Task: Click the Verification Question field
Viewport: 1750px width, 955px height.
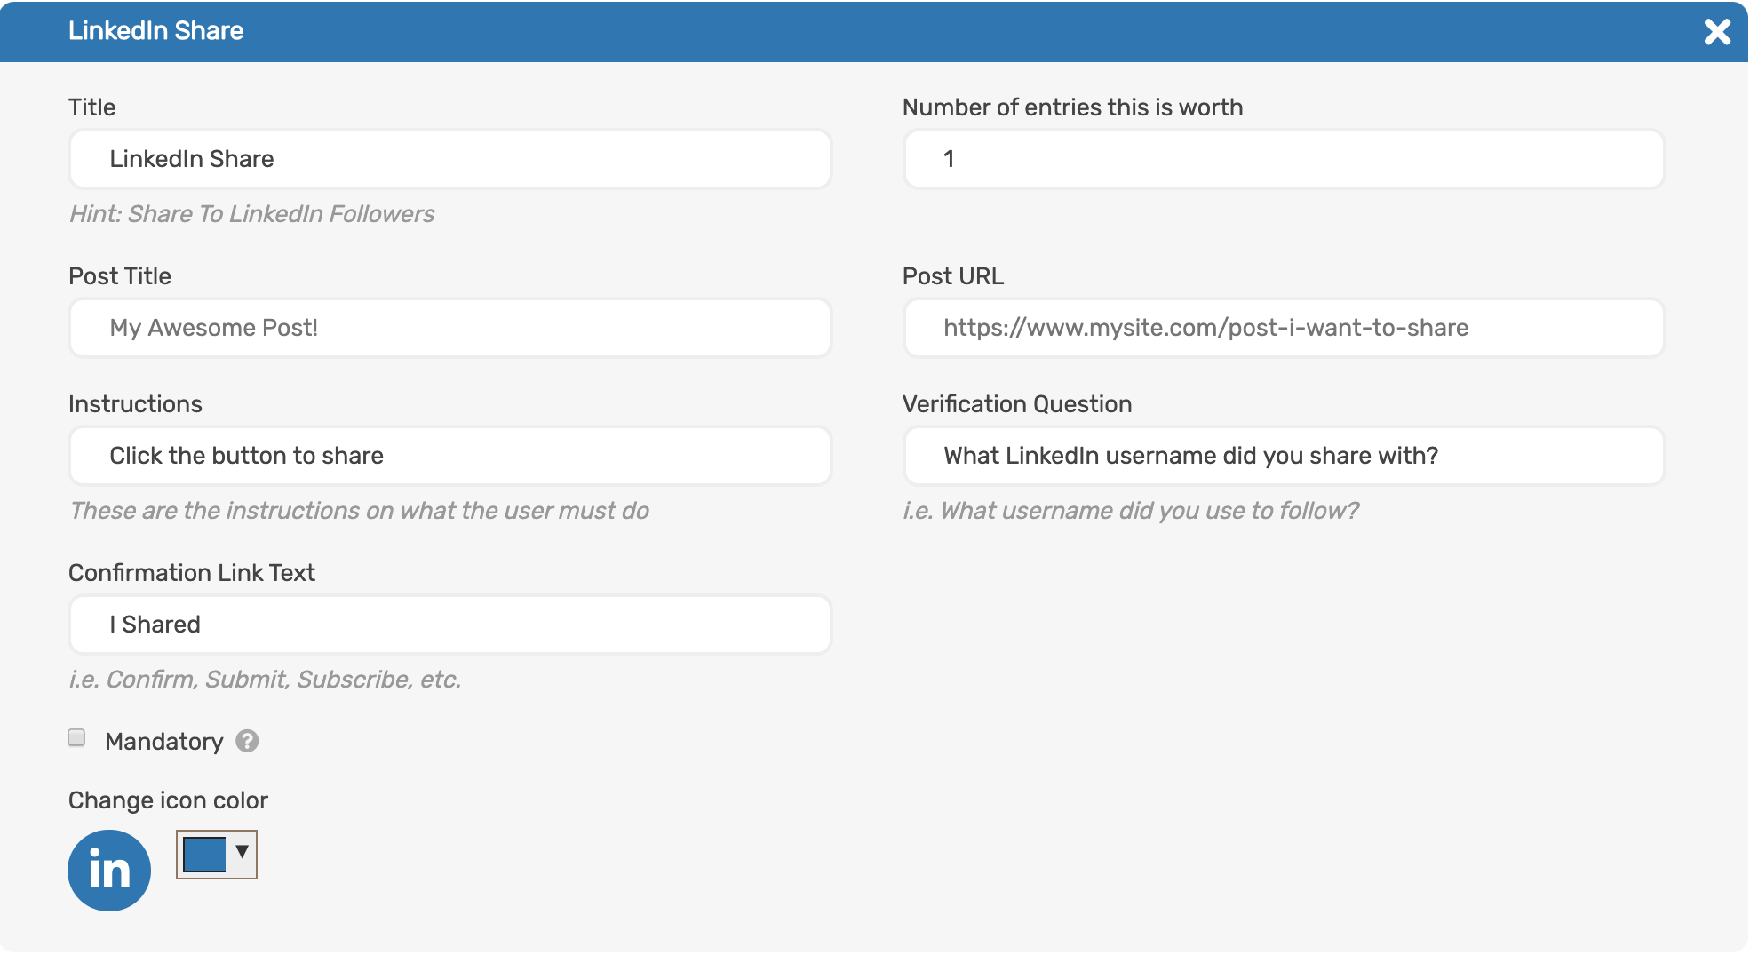Action: tap(1283, 456)
